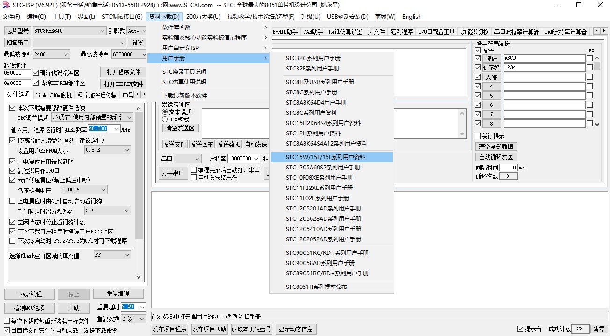Image resolution: width=610 pixels, height=336 pixels.
Task: Open the CAN助手 tab
Action: pos(313,32)
